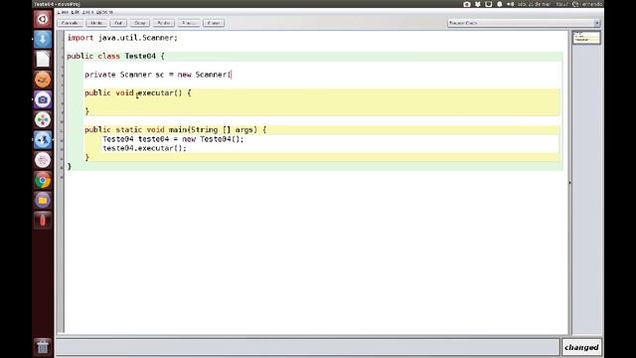
Task: Click the 'public static void main' line
Action: tap(176, 130)
